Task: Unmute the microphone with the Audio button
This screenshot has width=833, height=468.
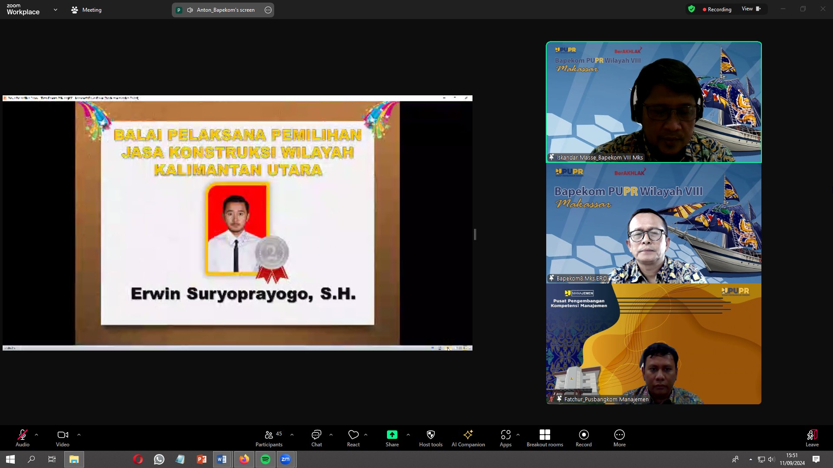Action: [x=23, y=438]
